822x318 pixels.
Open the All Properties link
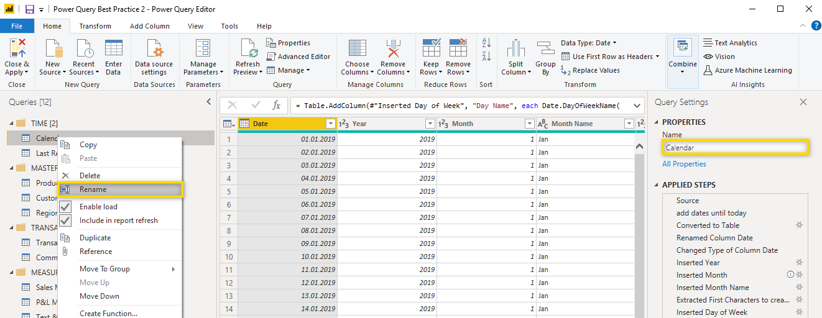click(x=684, y=164)
